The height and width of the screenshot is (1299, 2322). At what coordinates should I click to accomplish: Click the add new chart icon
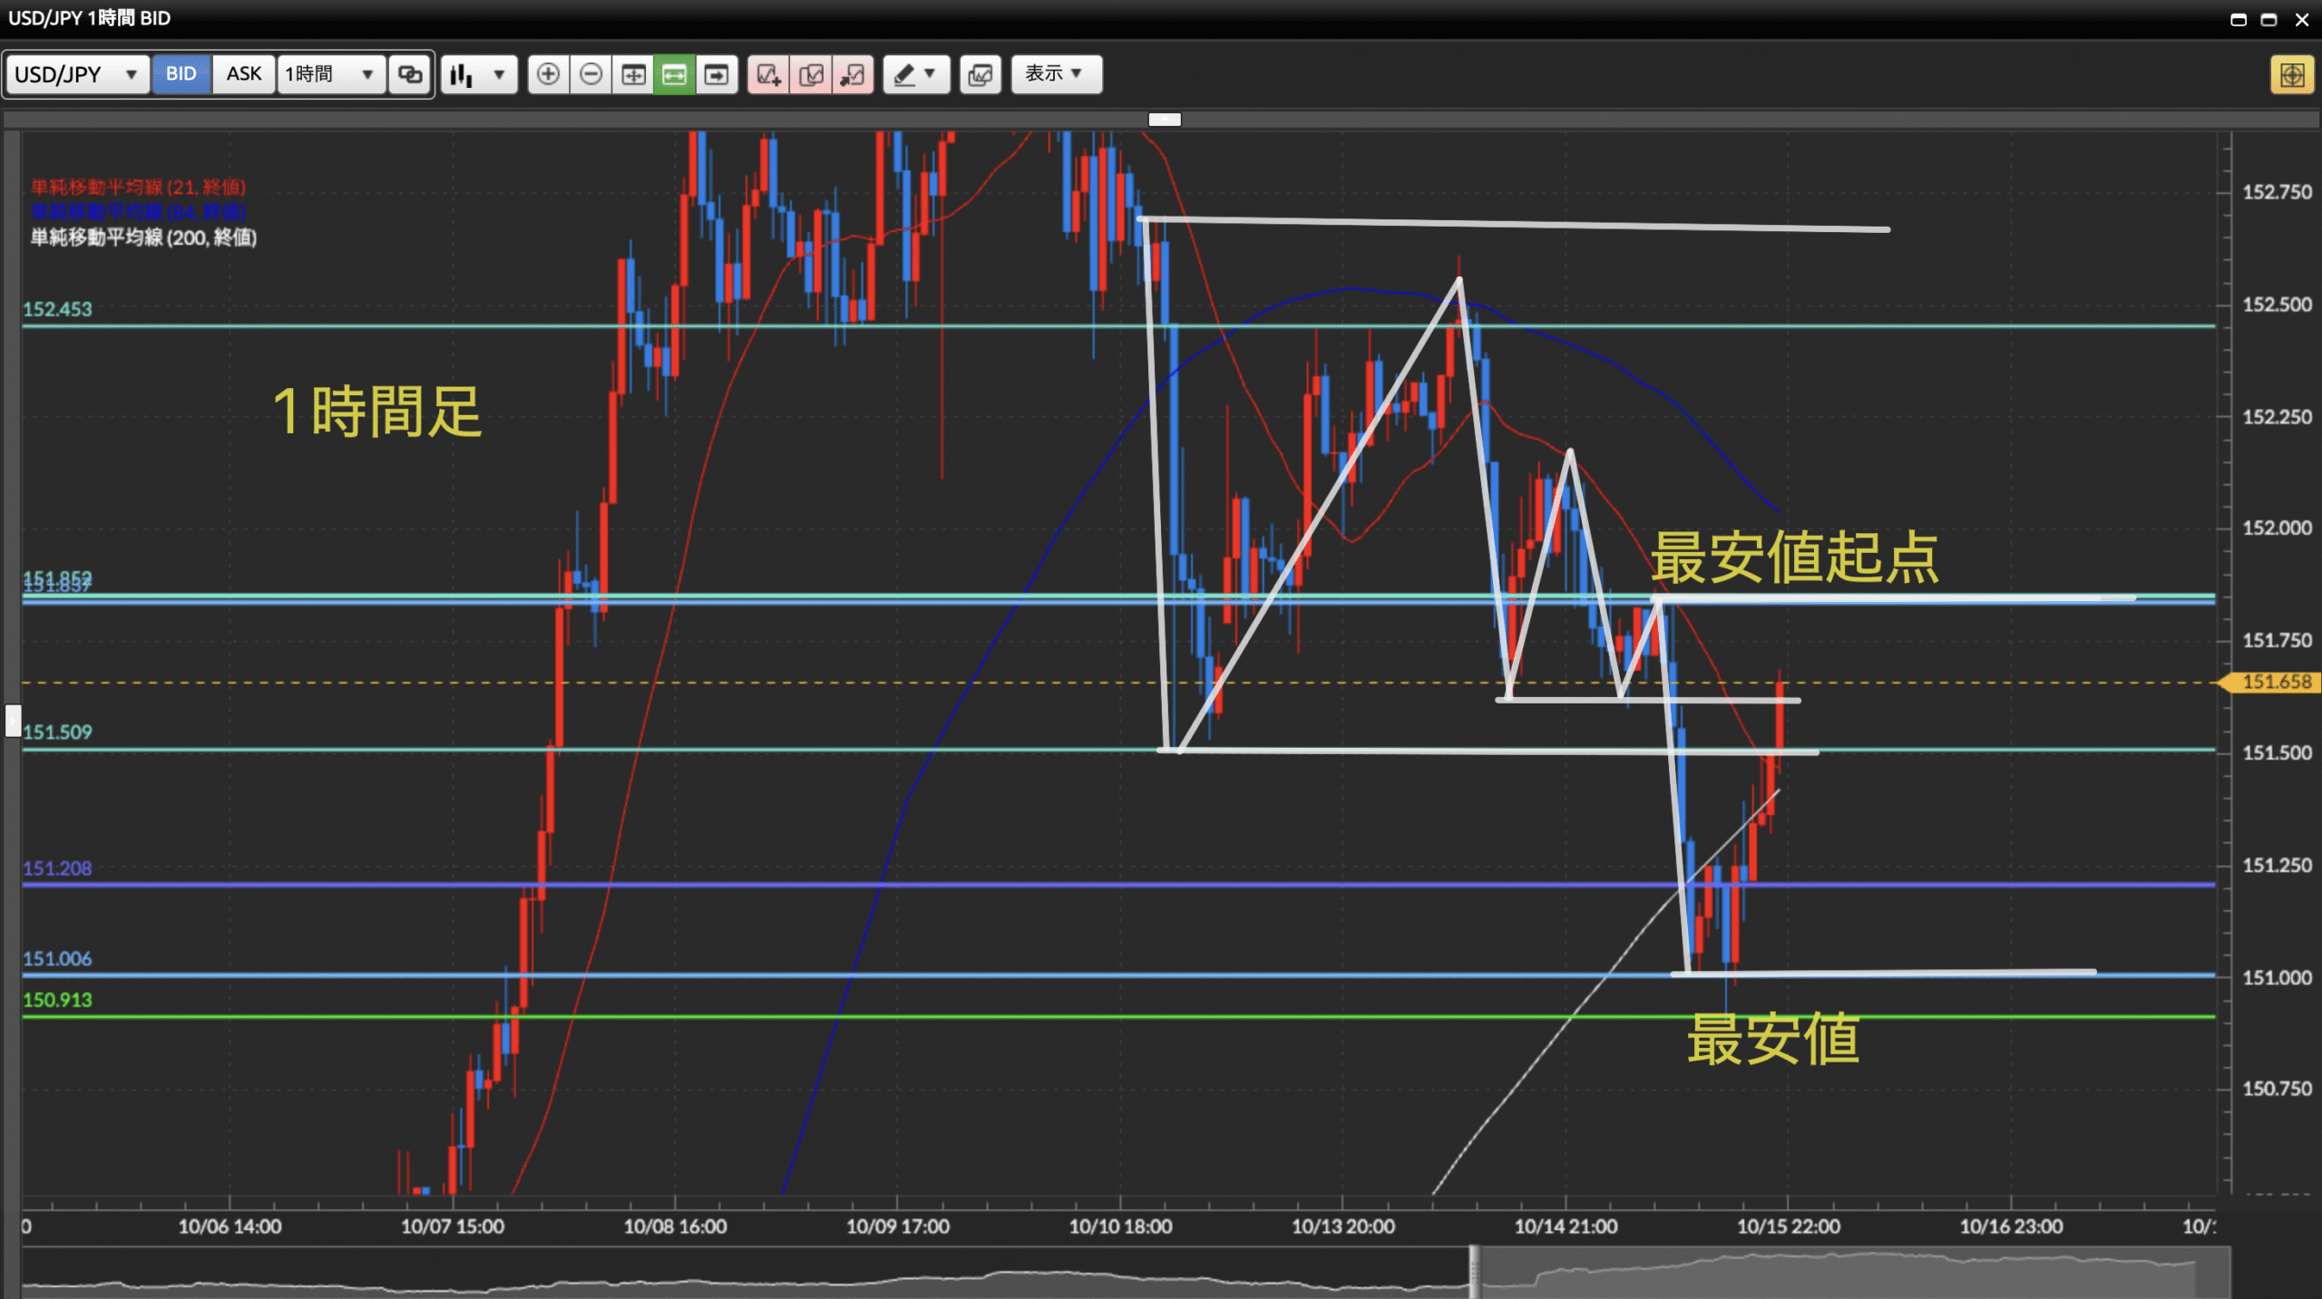[x=768, y=74]
